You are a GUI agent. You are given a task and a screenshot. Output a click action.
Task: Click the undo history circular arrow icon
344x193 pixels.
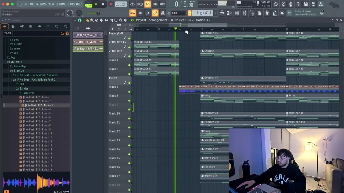[x=276, y=4]
